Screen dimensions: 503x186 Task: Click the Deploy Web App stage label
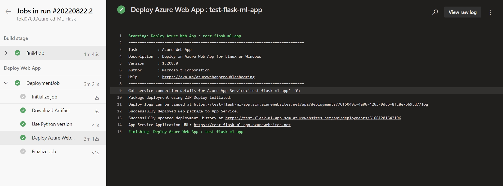22,68
